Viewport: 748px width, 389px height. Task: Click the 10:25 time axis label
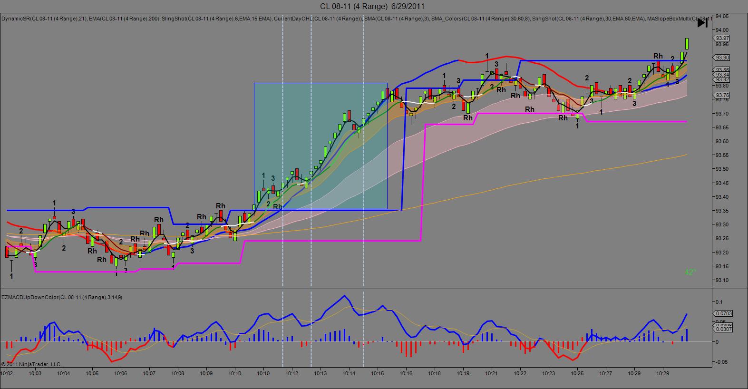(x=577, y=374)
